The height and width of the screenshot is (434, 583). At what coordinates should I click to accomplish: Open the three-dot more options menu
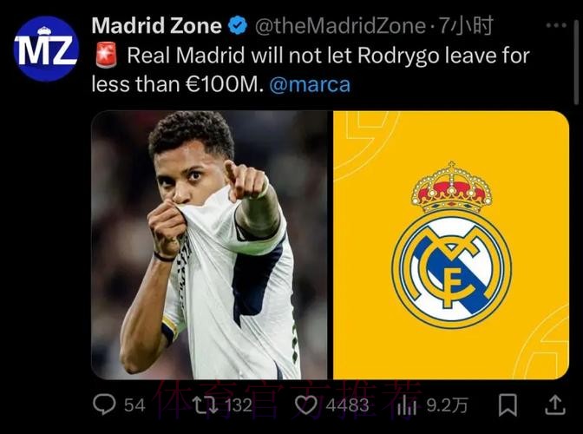click(x=557, y=25)
